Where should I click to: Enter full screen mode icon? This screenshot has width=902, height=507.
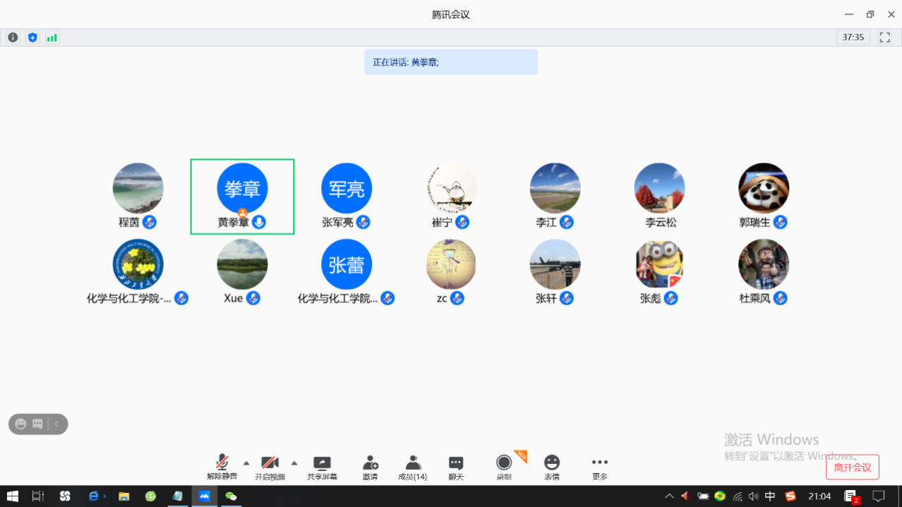884,37
